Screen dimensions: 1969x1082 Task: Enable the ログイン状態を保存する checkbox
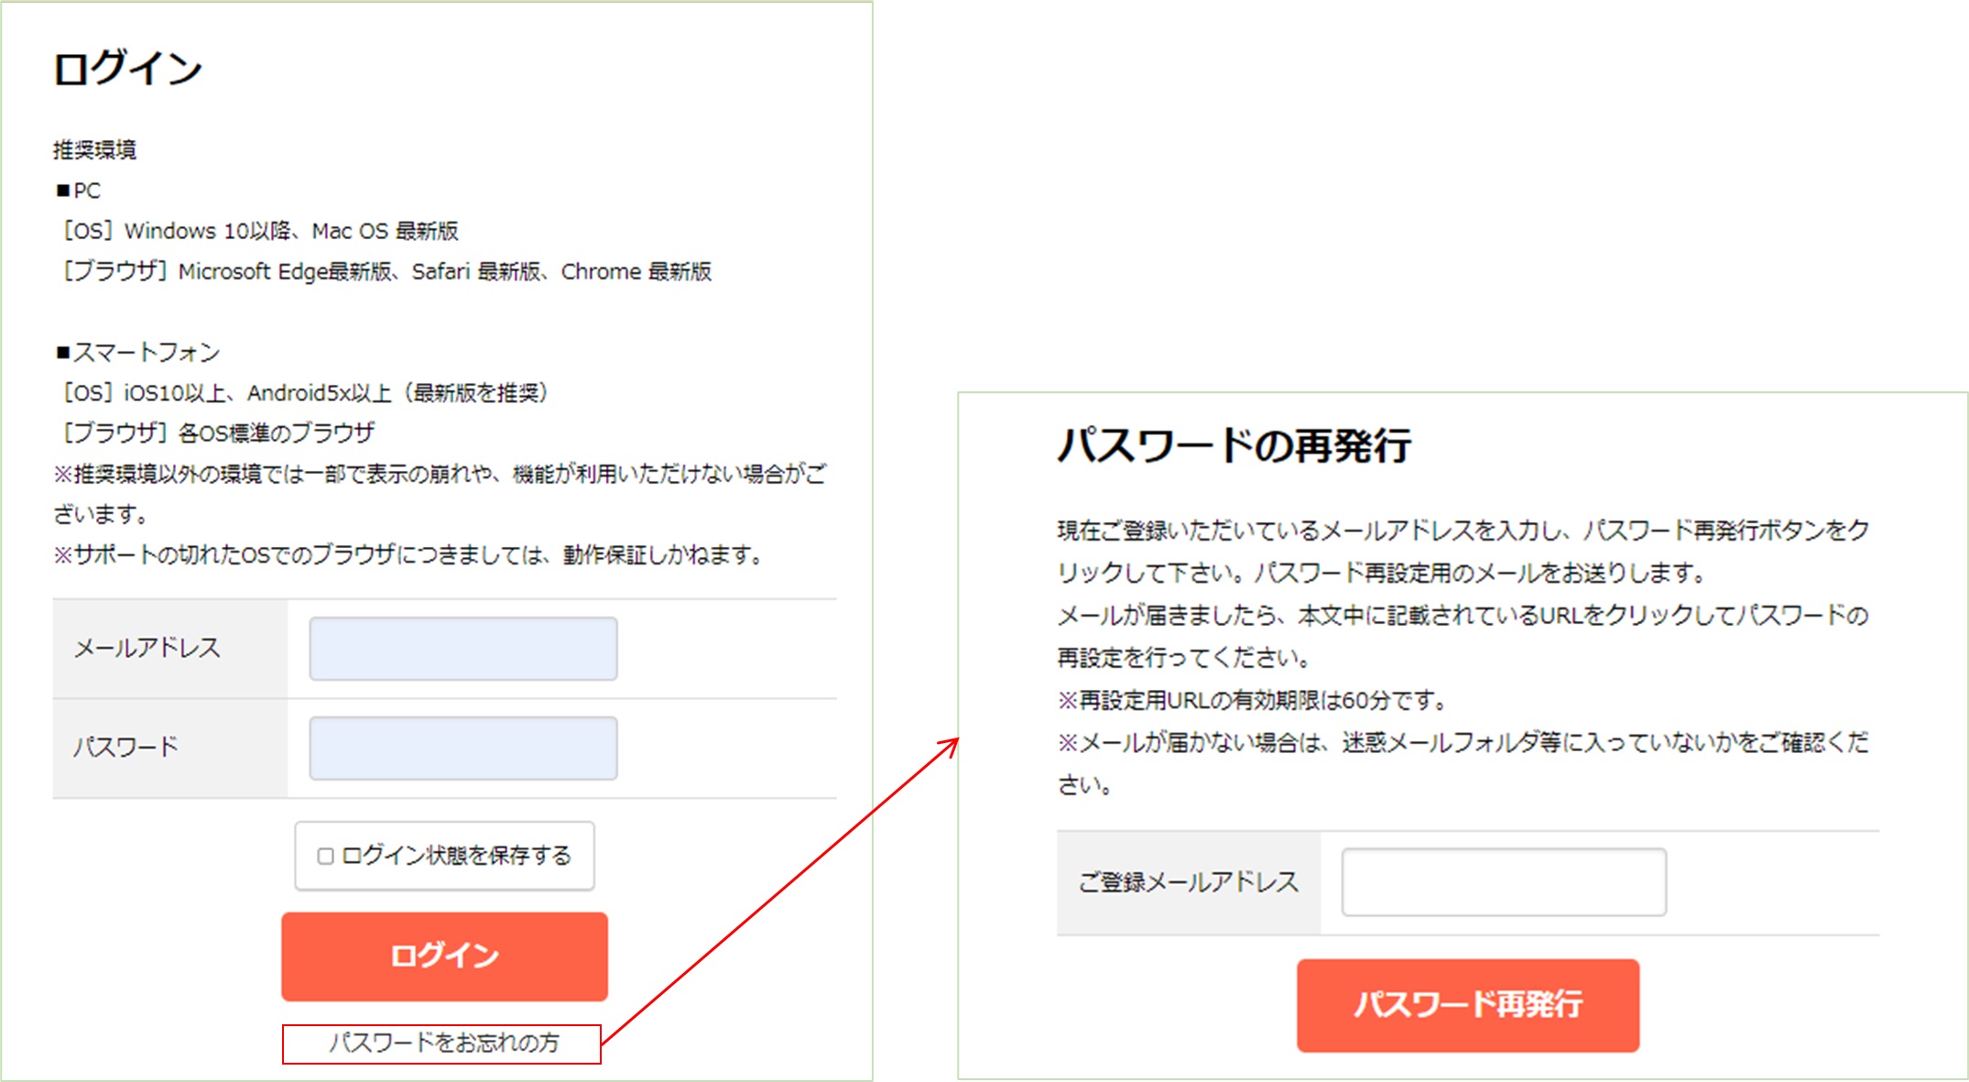[x=325, y=856]
